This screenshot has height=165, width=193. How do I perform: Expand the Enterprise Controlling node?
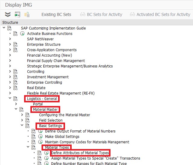click(10, 82)
